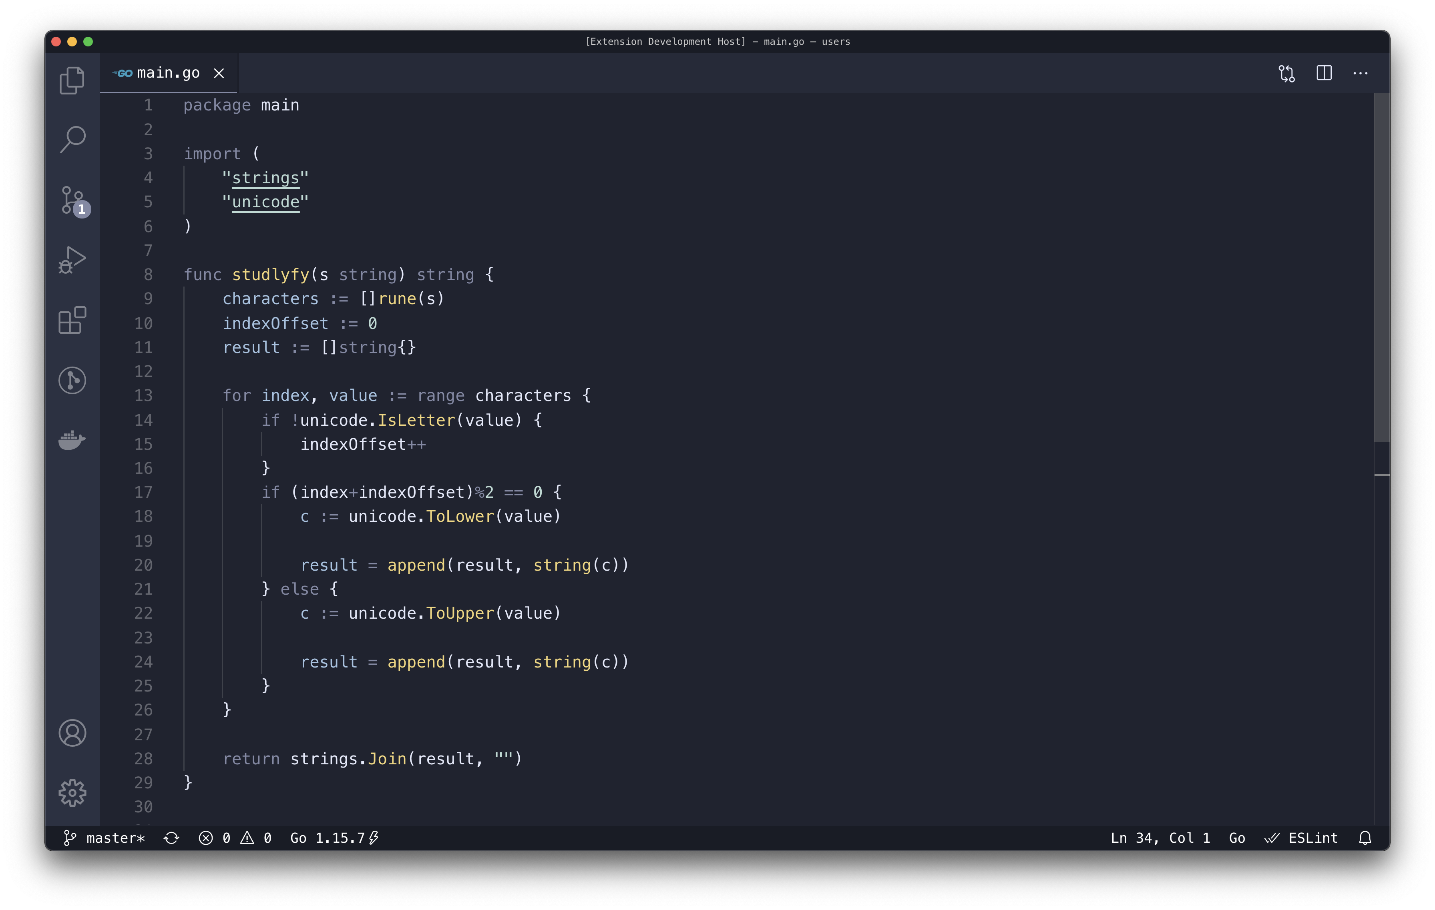1435x910 pixels.
Task: Open errors and warnings count
Action: coord(235,838)
